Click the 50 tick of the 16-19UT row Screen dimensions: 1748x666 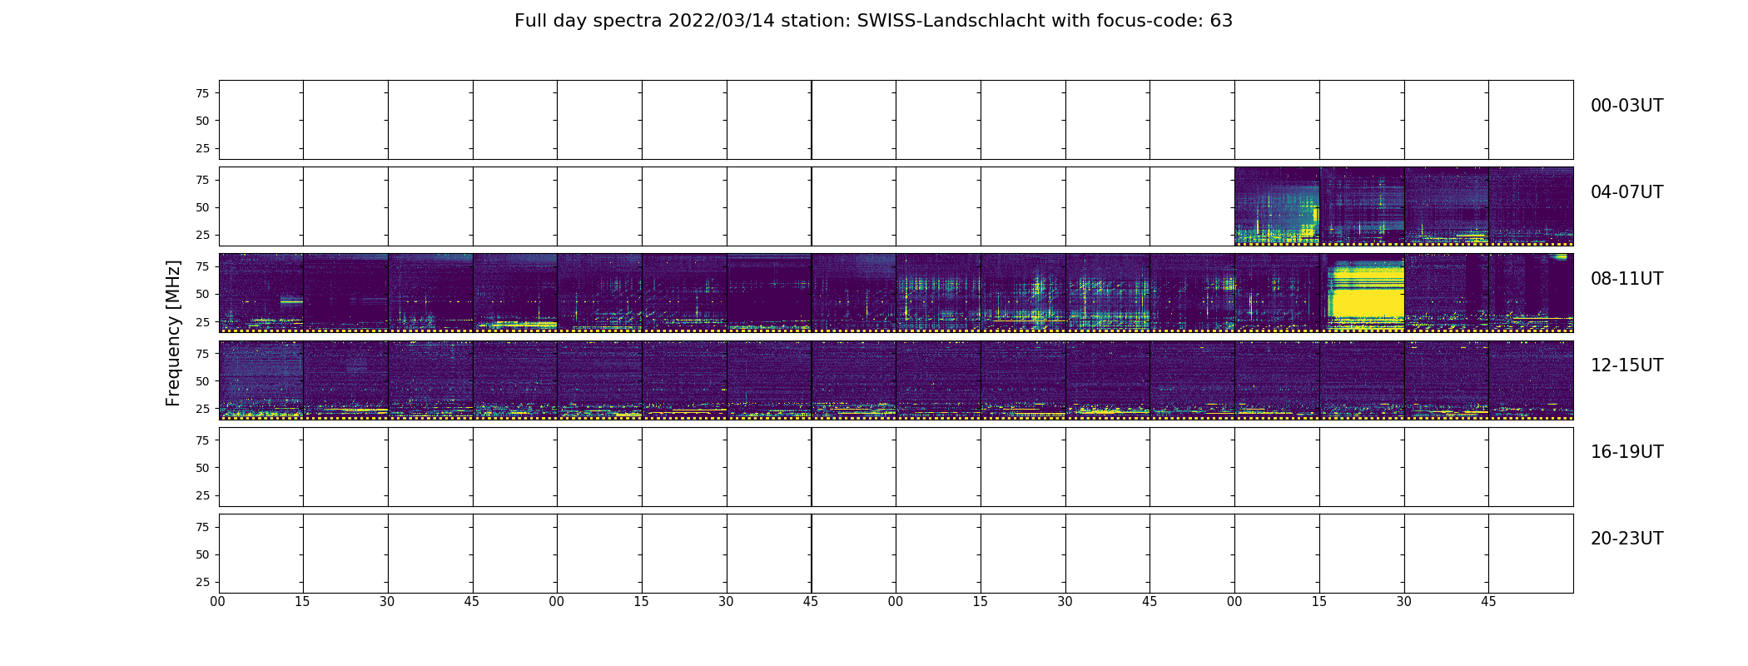(x=202, y=467)
